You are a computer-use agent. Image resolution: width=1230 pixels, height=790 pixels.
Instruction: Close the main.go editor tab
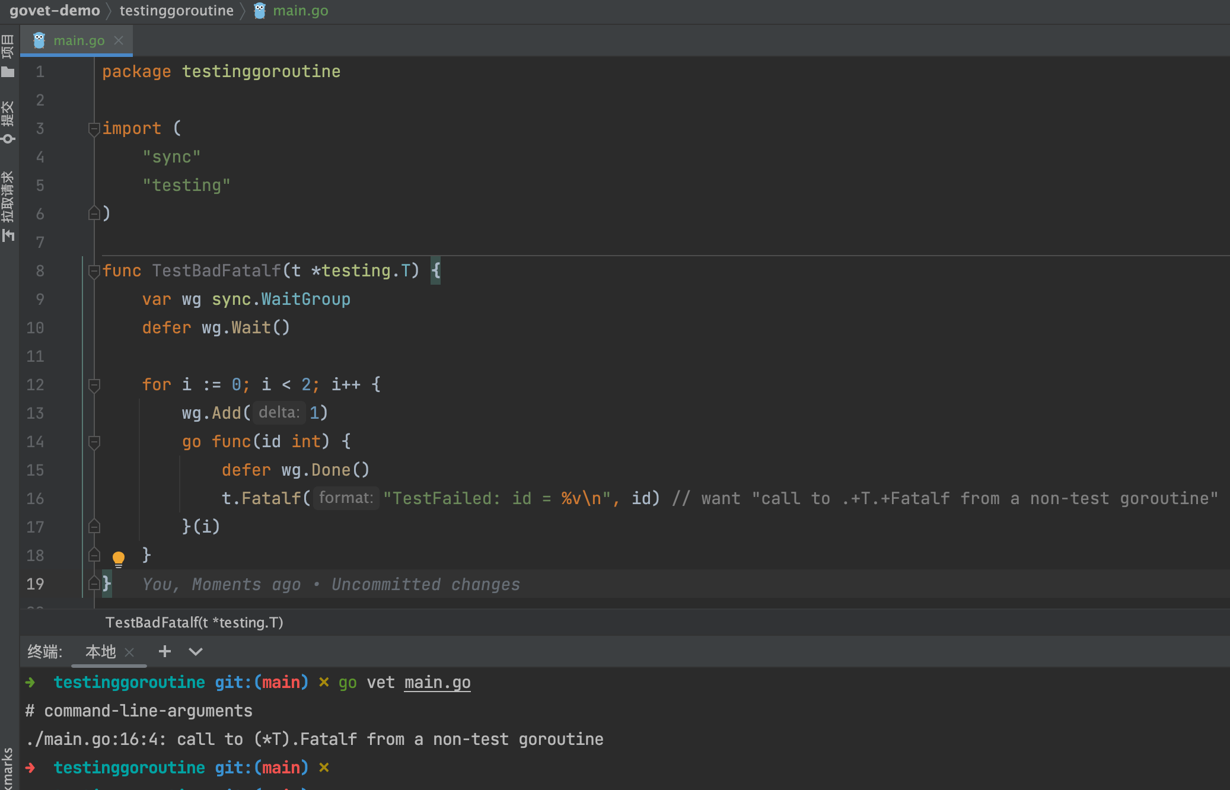[119, 40]
